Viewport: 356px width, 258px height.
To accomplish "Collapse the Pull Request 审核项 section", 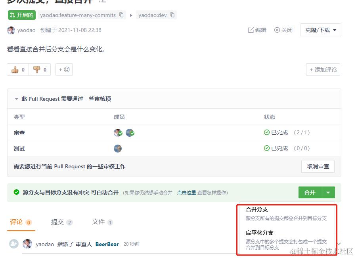I will pos(16,99).
